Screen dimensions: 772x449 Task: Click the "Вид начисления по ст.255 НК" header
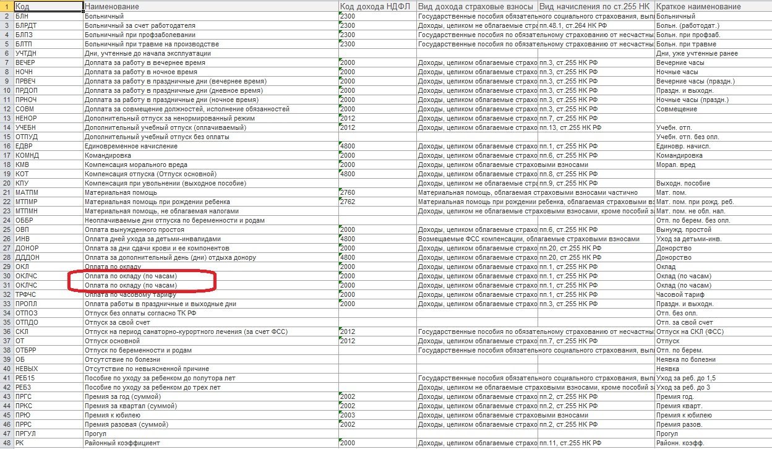click(595, 6)
